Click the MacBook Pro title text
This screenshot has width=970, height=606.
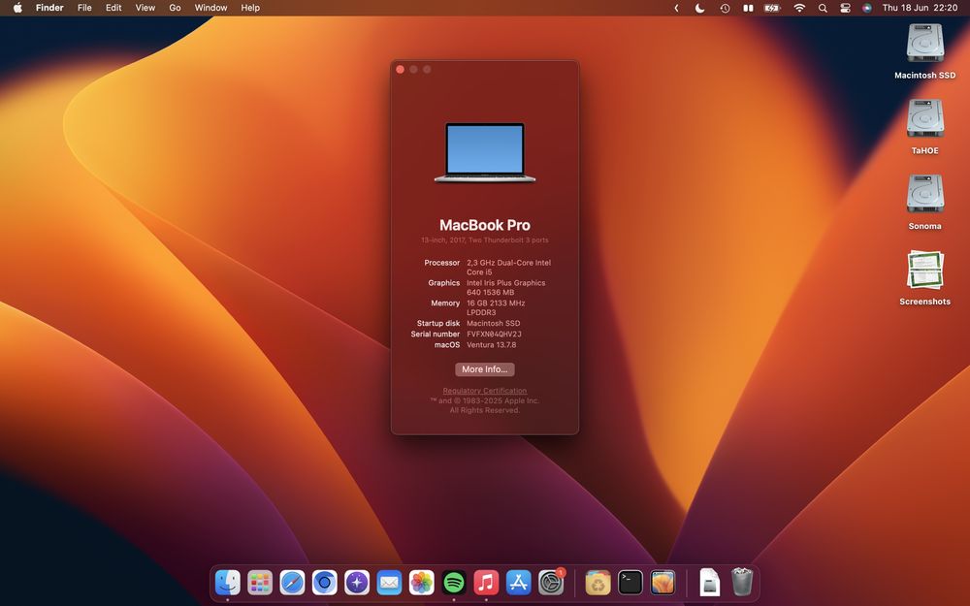tap(484, 225)
